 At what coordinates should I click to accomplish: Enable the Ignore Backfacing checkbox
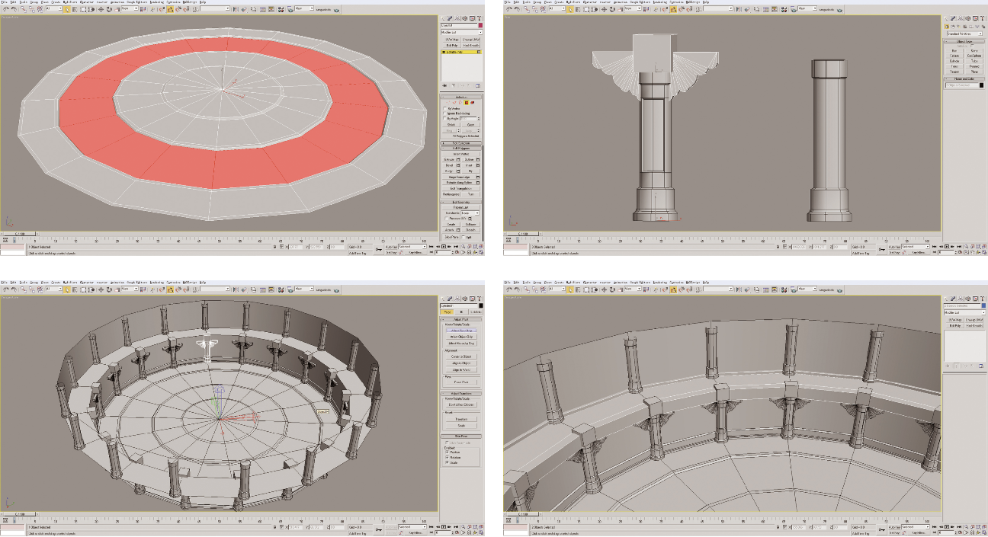point(445,113)
